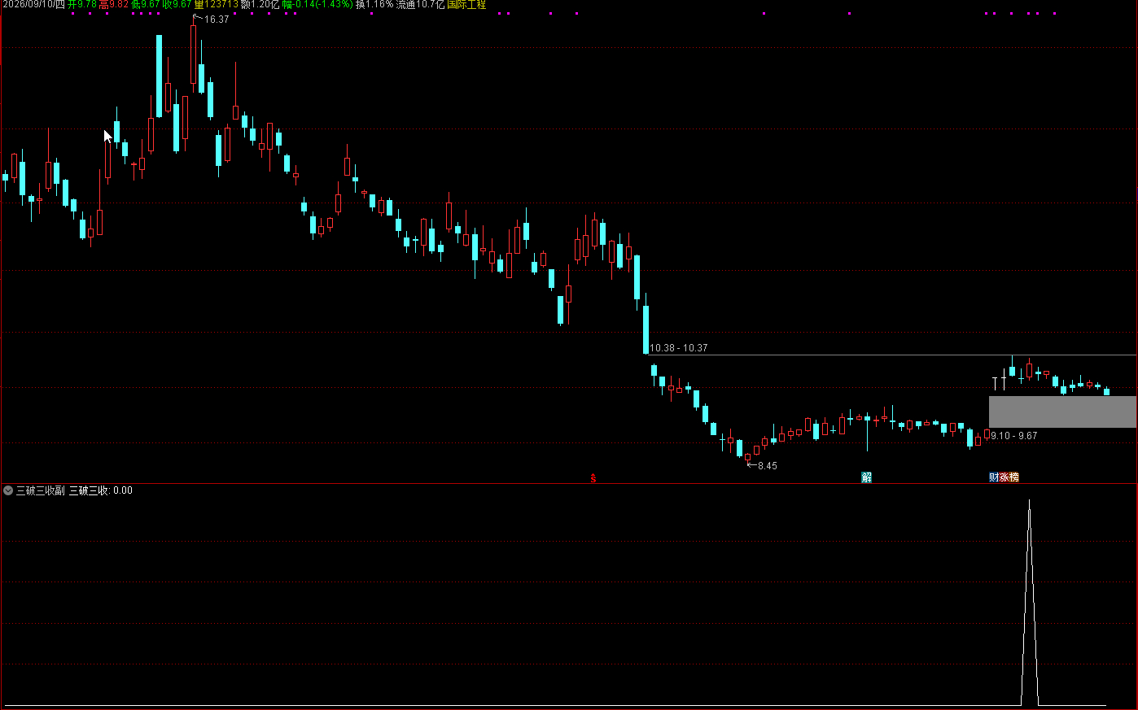The image size is (1138, 710).
Task: Select the 三破三收: 0.00 output value
Action: [100, 490]
